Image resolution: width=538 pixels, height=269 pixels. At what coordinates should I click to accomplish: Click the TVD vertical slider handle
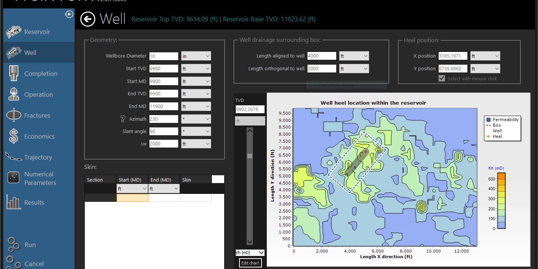(250, 156)
